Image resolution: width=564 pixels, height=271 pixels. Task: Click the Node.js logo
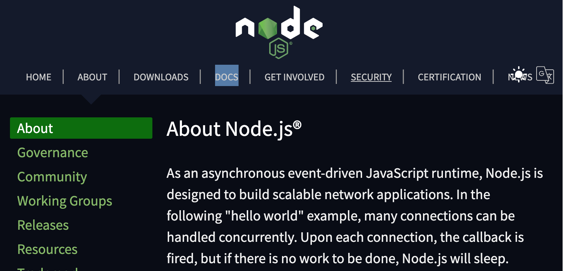279,32
